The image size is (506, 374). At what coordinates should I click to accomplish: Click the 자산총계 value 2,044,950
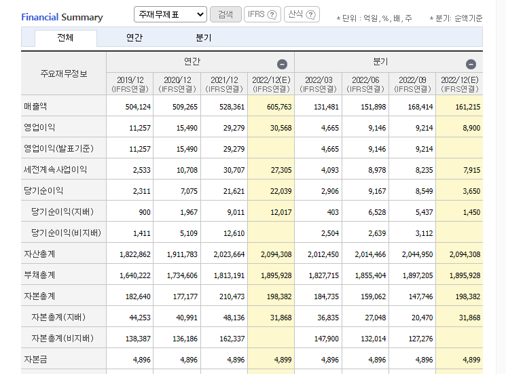pyautogui.click(x=417, y=254)
